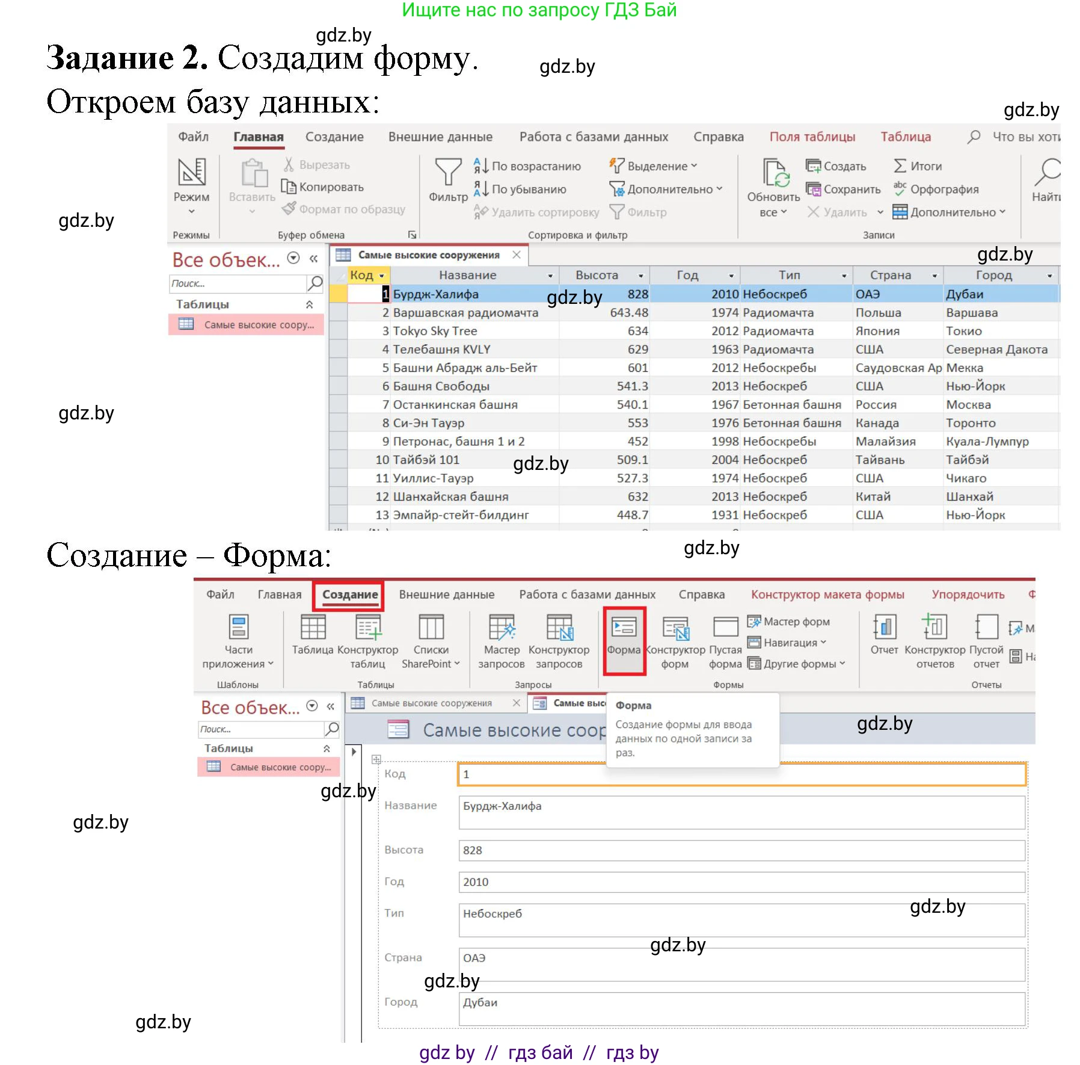Screen dimensions: 1080x1065
Task: Click the Копировать button
Action: 324,187
